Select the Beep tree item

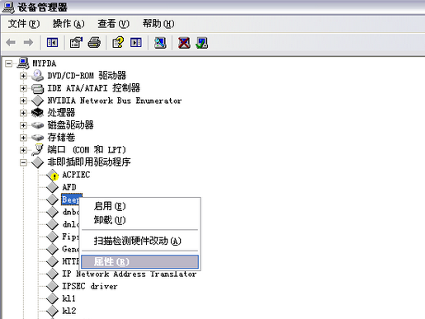click(71, 199)
